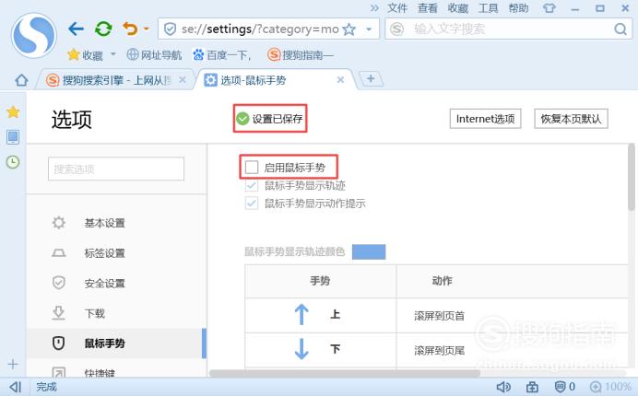Open the 工具 menu
Viewport: 638px width, 396px height.
point(489,8)
